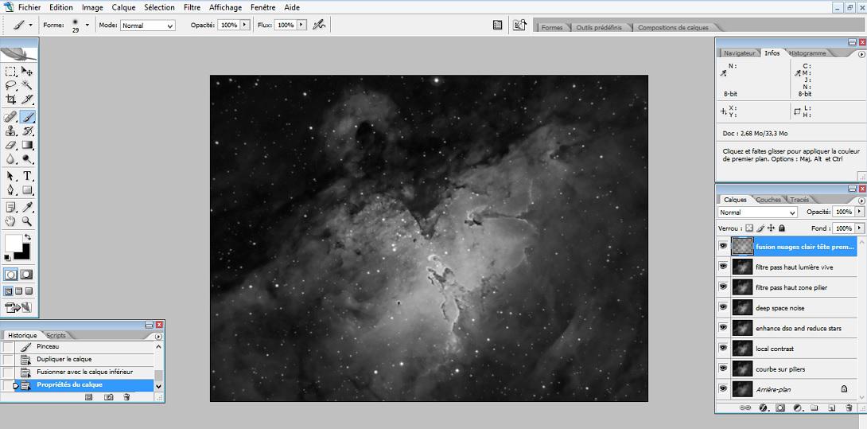The height and width of the screenshot is (429, 867).
Task: Select the Path Selection arrow tool
Action: point(10,176)
